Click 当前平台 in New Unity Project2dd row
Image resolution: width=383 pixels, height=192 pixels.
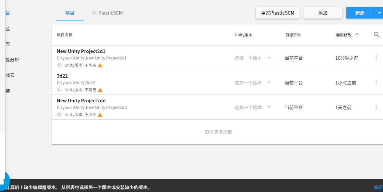point(294,108)
